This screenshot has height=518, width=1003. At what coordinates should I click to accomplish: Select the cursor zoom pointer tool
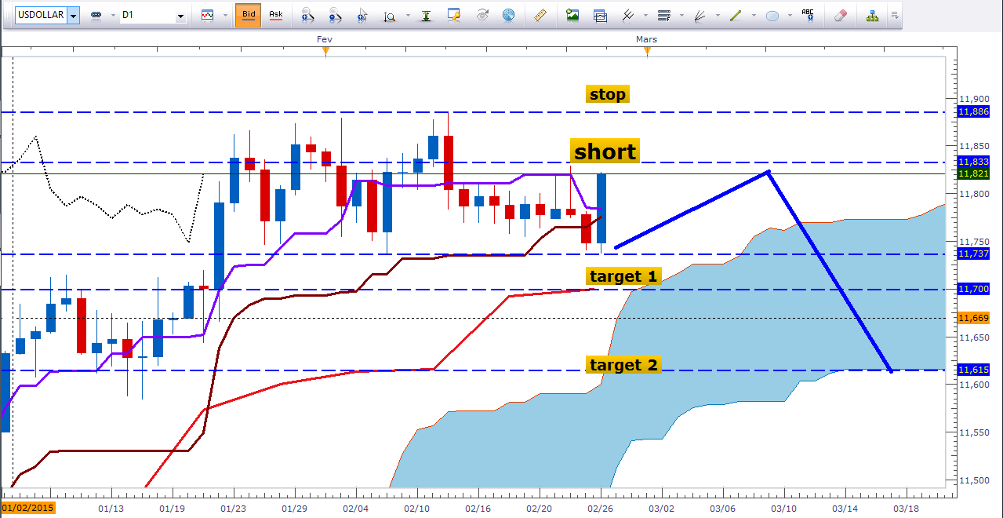pos(362,15)
